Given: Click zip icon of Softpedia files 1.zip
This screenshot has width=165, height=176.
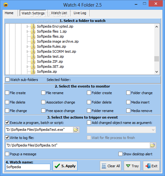Looking at the screenshot, I should [33, 31].
